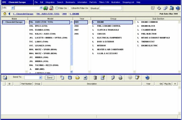Image resolution: width=182 pixels, height=120 pixels.
Task: Click the save floppy disk icon
Action: pyautogui.click(x=70, y=77)
